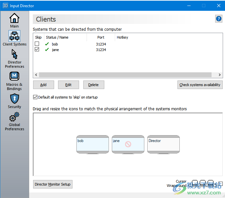Click the Delete button

93,85
